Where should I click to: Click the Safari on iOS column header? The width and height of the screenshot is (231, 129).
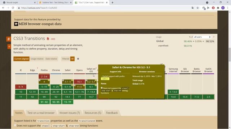tap(91, 70)
